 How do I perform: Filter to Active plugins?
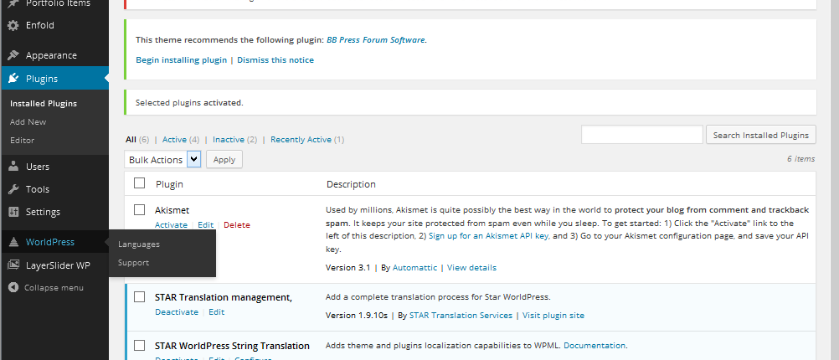click(174, 140)
